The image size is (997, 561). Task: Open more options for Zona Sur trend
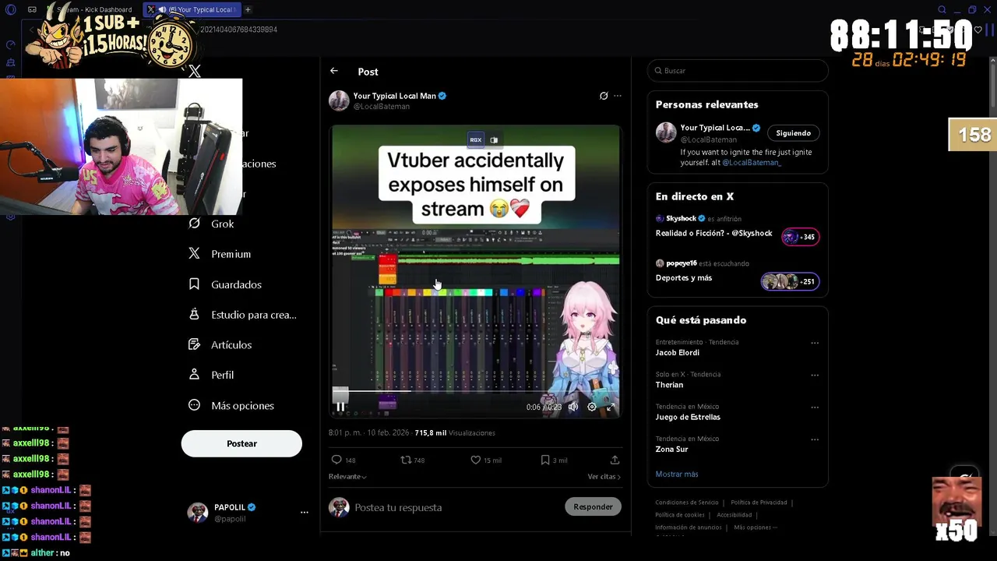coord(815,439)
